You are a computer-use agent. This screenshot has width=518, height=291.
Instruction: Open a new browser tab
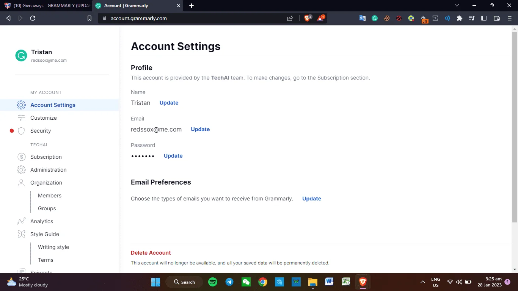(x=192, y=6)
